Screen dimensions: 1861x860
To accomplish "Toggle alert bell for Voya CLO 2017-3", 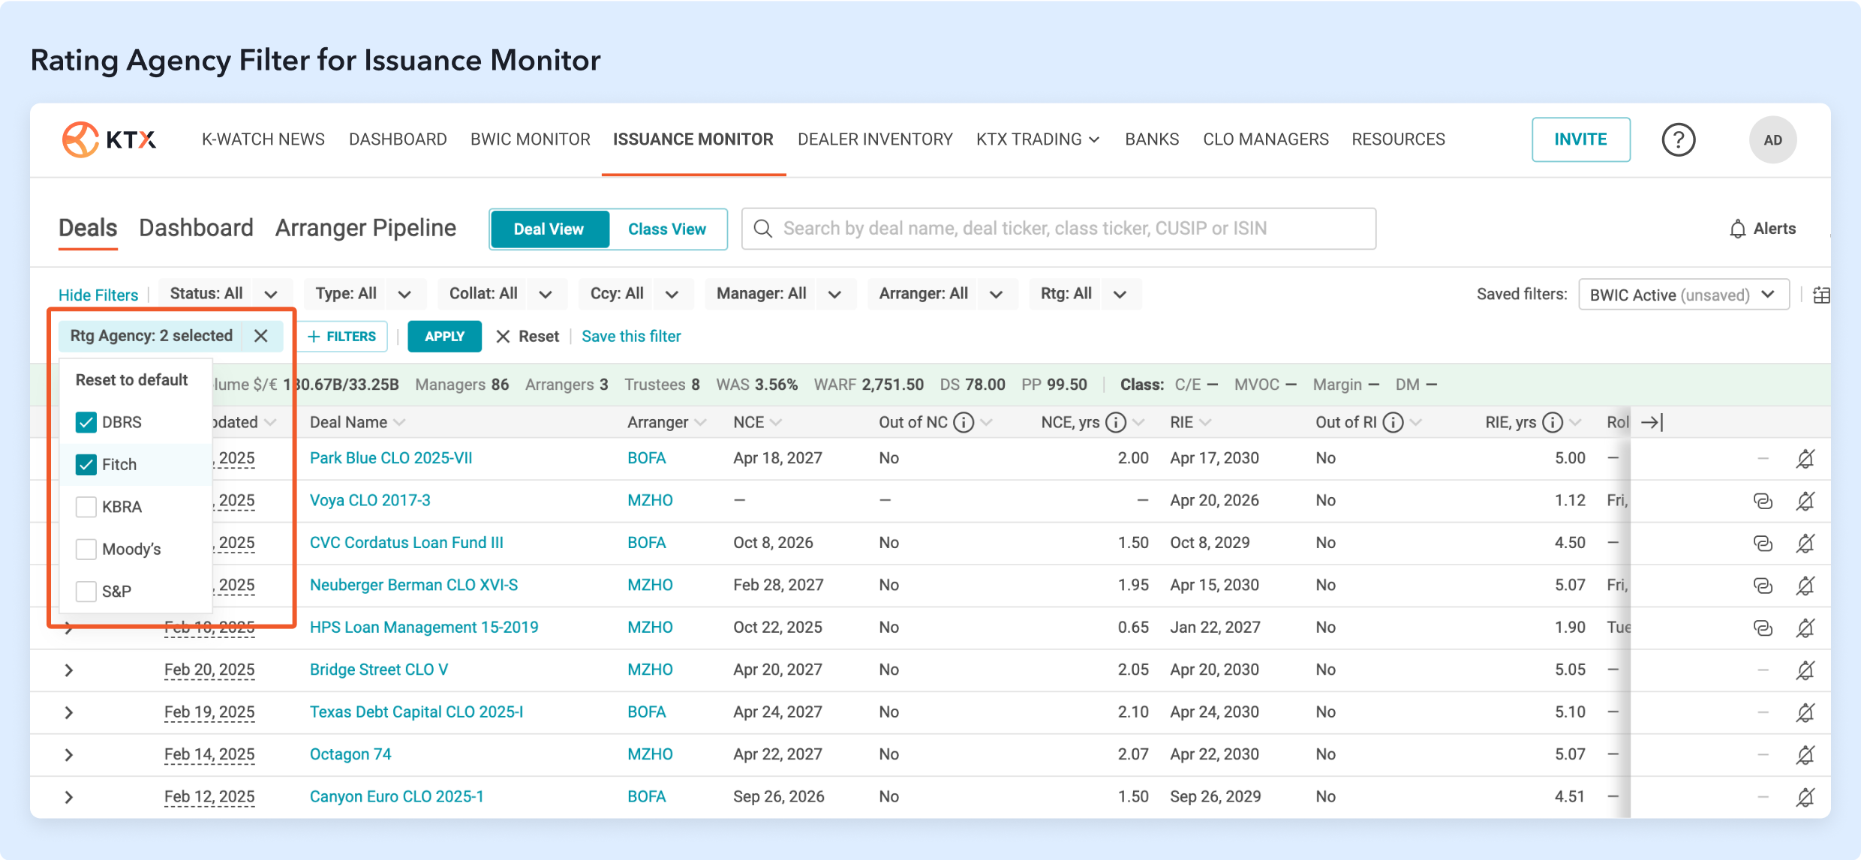I will click(x=1805, y=500).
